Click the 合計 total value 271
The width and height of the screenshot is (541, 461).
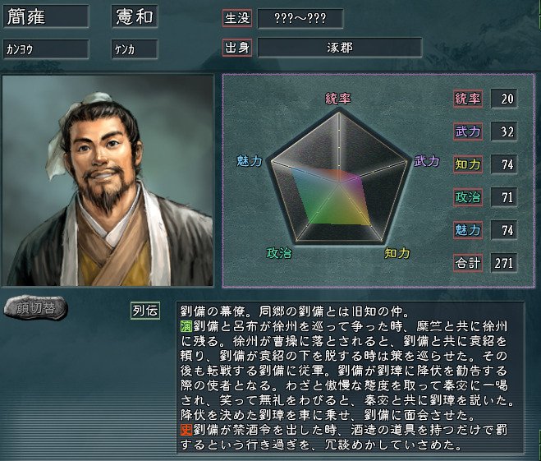point(504,263)
